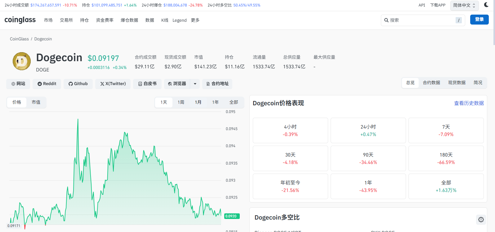Click the coinglass logo
The width and height of the screenshot is (495, 232).
pos(20,20)
